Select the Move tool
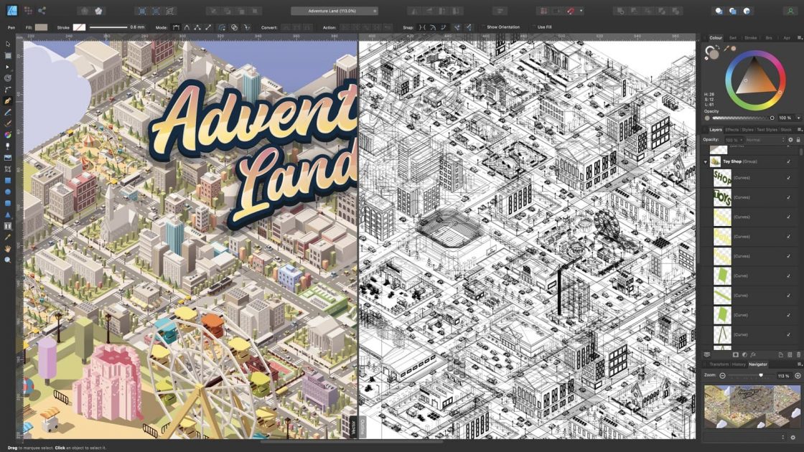The image size is (804, 452). 9,44
